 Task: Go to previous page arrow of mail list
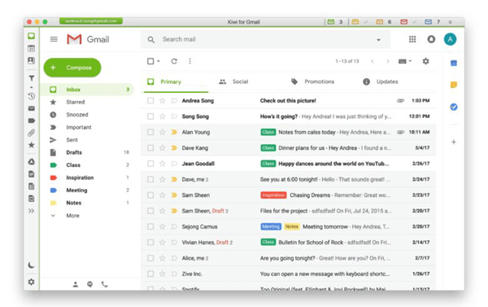373,61
